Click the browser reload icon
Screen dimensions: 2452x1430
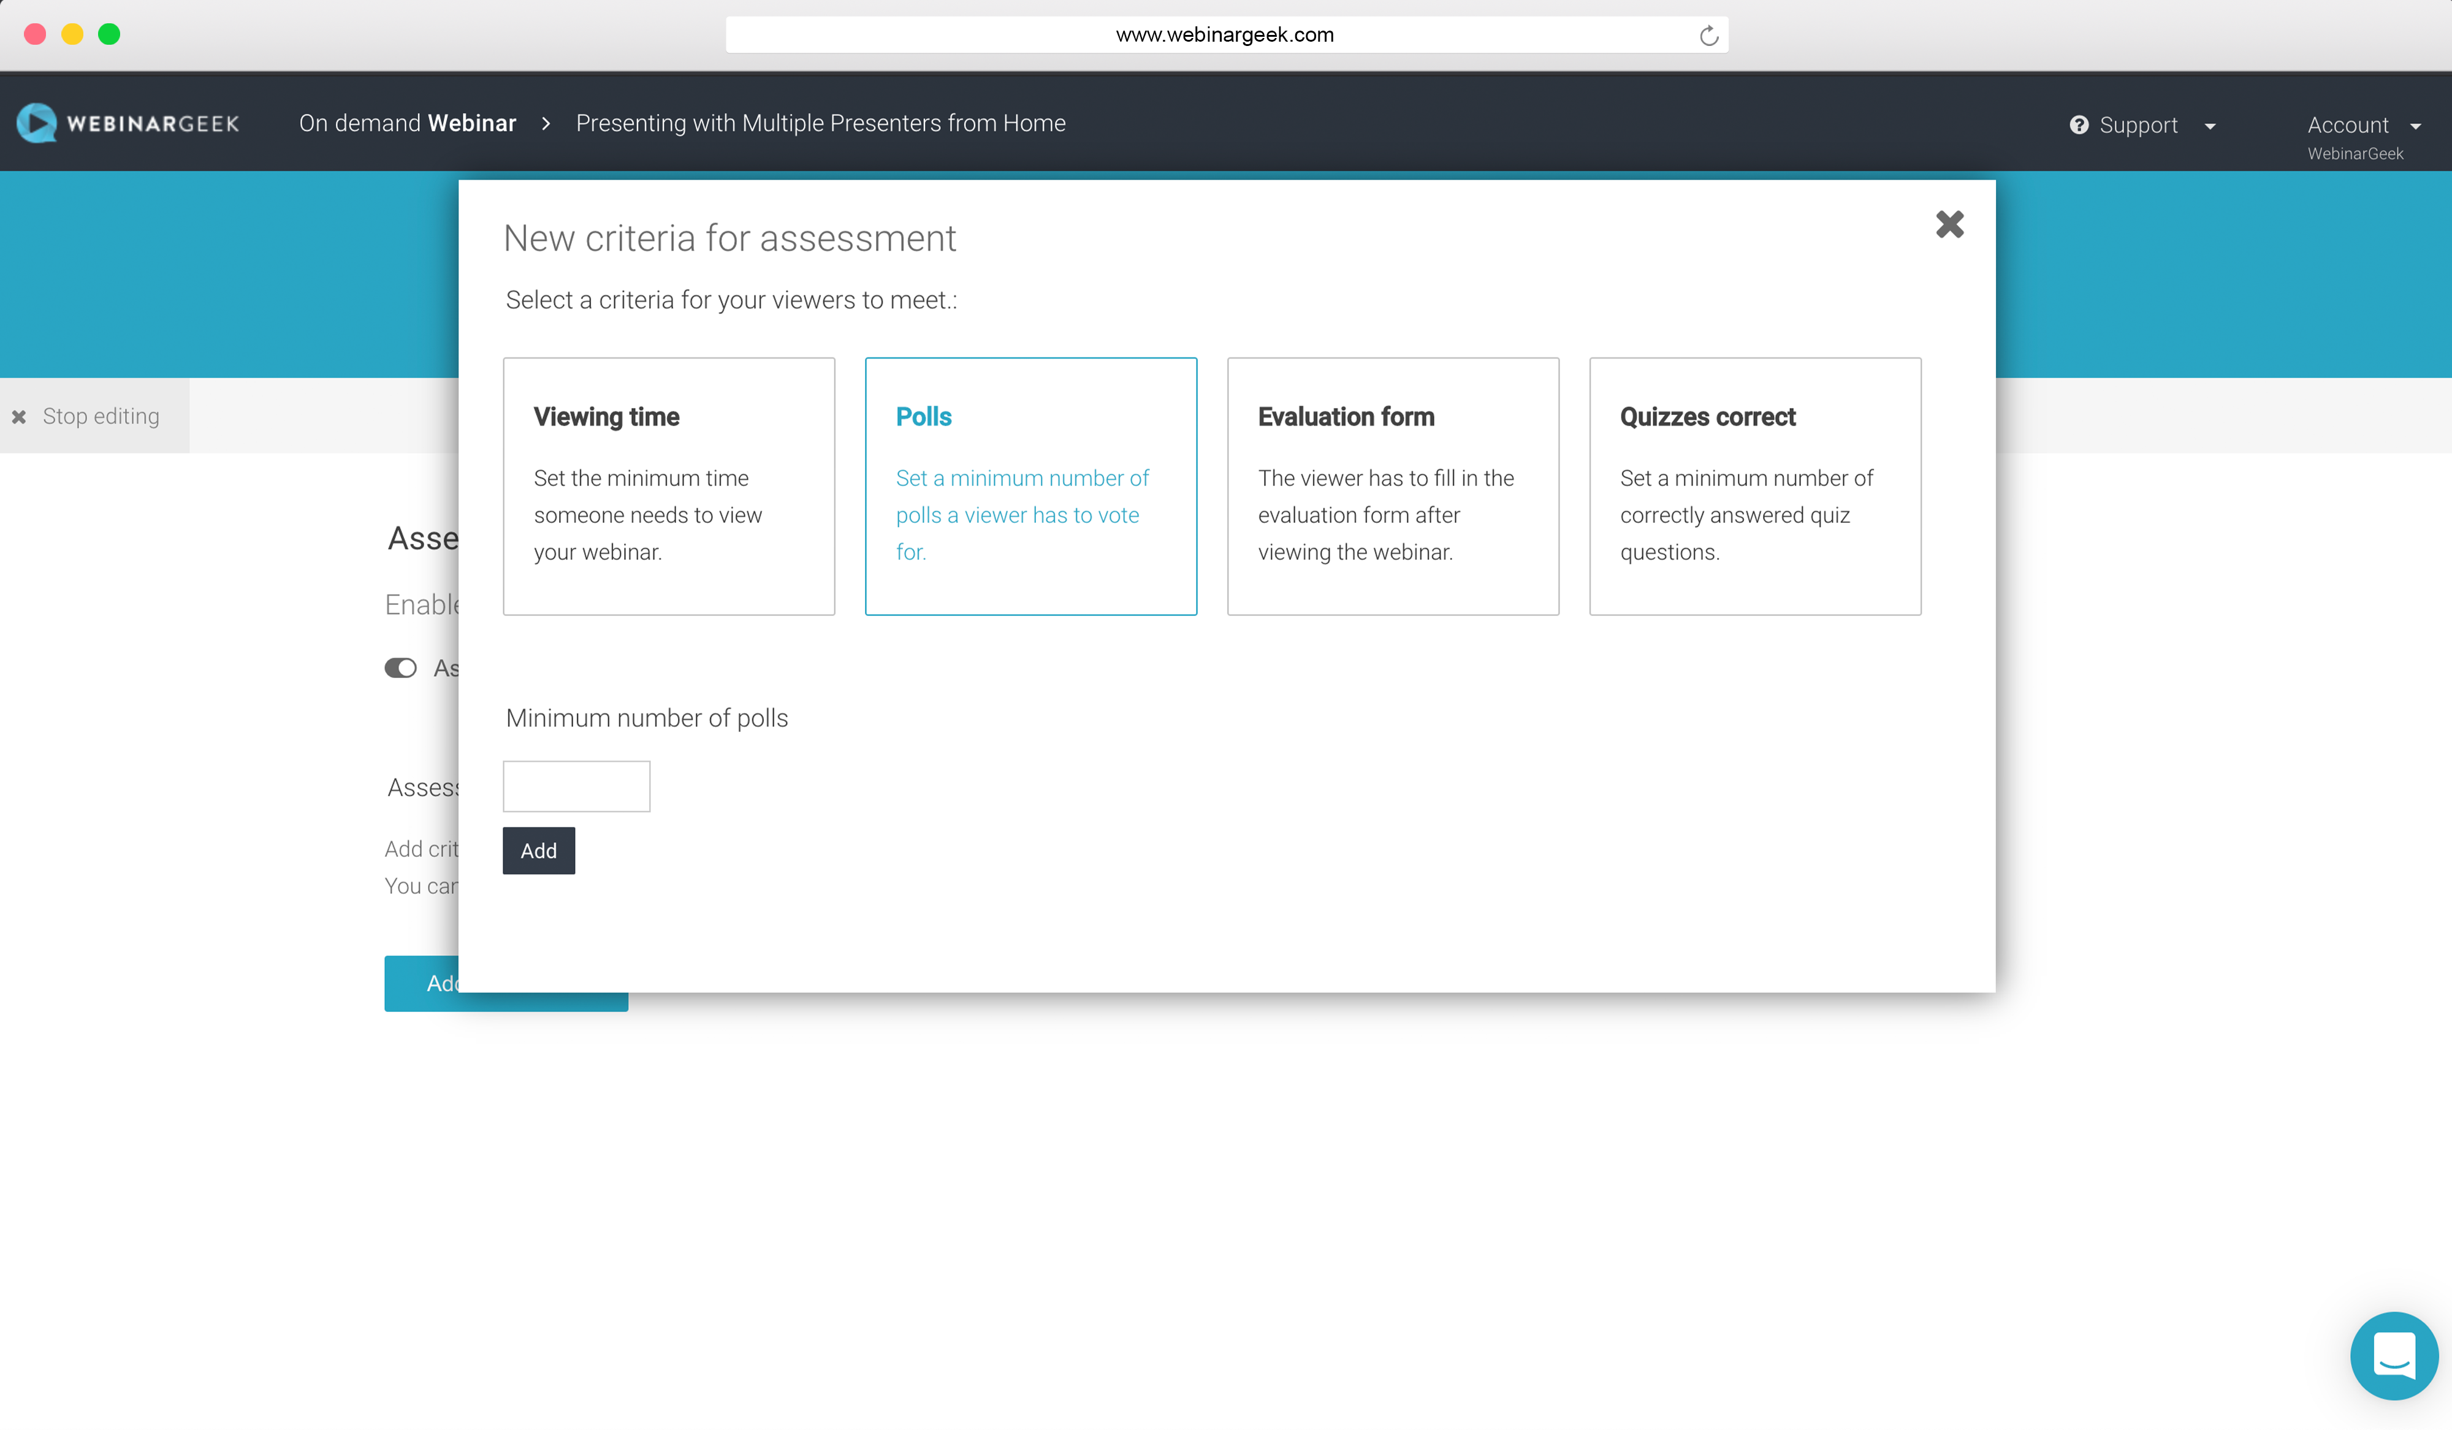[x=1708, y=36]
